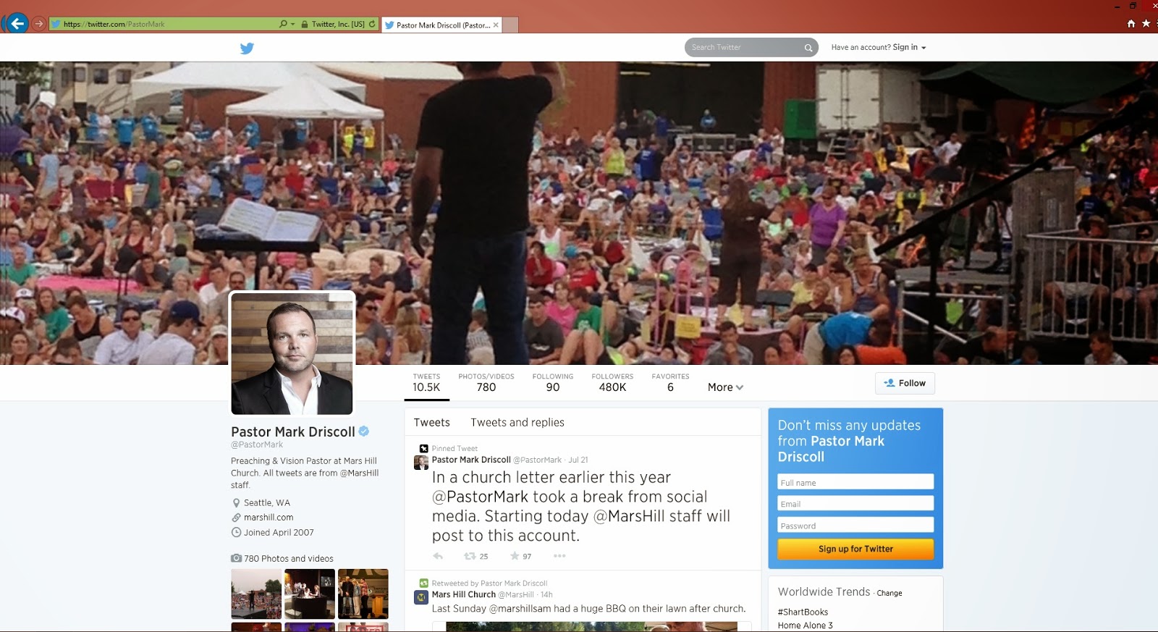Select the Tweets 10.5K count tab
The width and height of the screenshot is (1158, 632).
click(x=426, y=383)
